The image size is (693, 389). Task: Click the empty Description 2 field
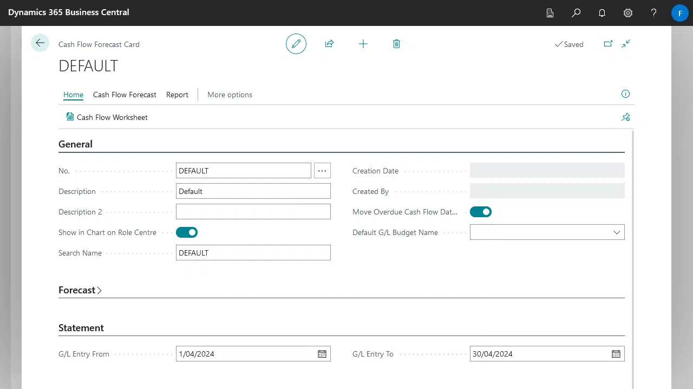[x=253, y=212]
